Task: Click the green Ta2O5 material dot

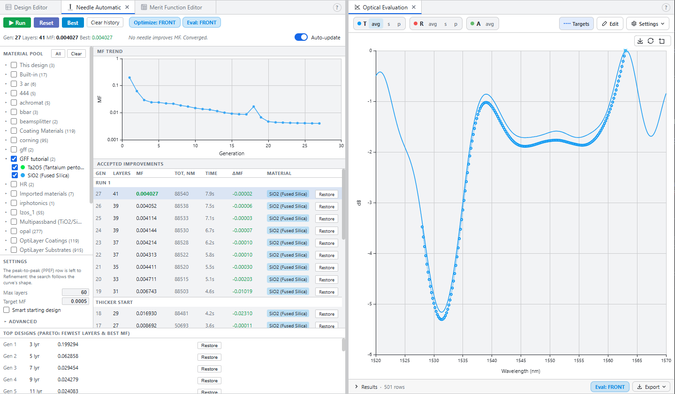Action: 23,167
